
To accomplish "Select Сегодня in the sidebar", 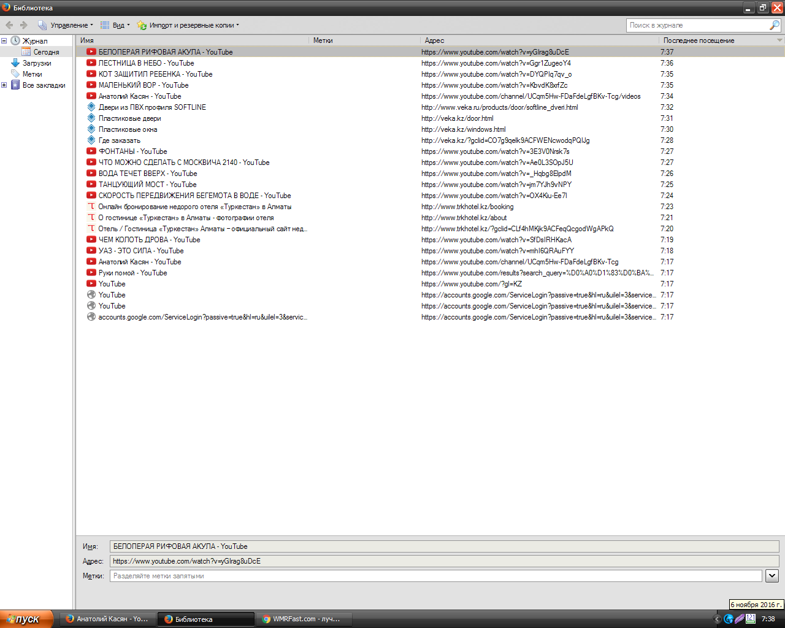I will [46, 52].
